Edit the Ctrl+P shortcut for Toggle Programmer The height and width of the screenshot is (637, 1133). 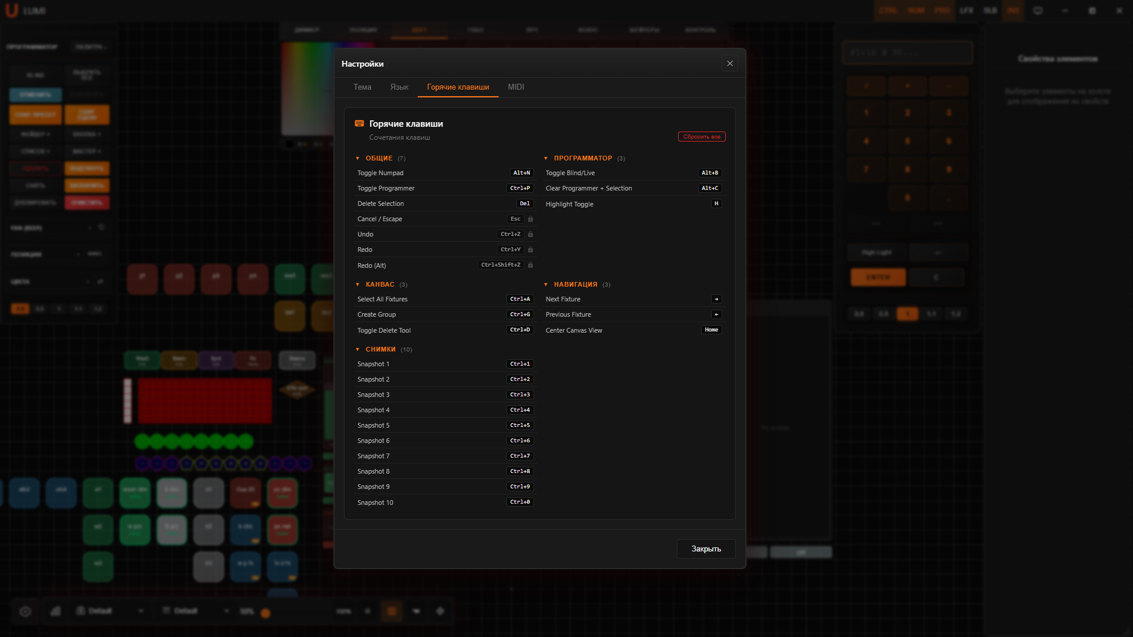click(x=520, y=188)
